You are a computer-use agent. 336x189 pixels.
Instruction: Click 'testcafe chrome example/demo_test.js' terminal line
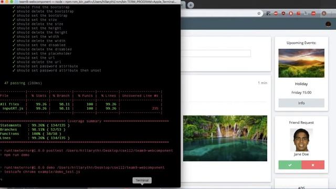(42, 172)
